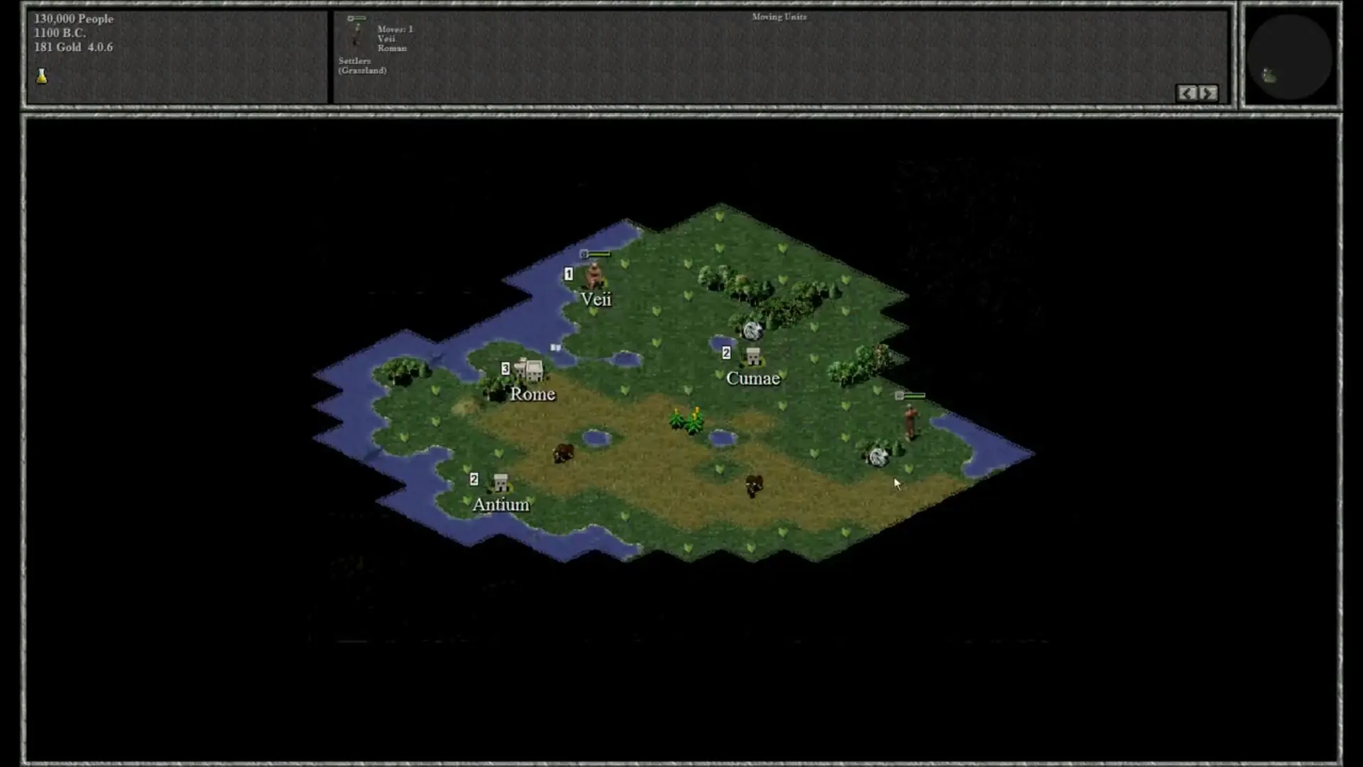Go to the next unit with right arrow
The height and width of the screenshot is (767, 1363).
(x=1208, y=93)
